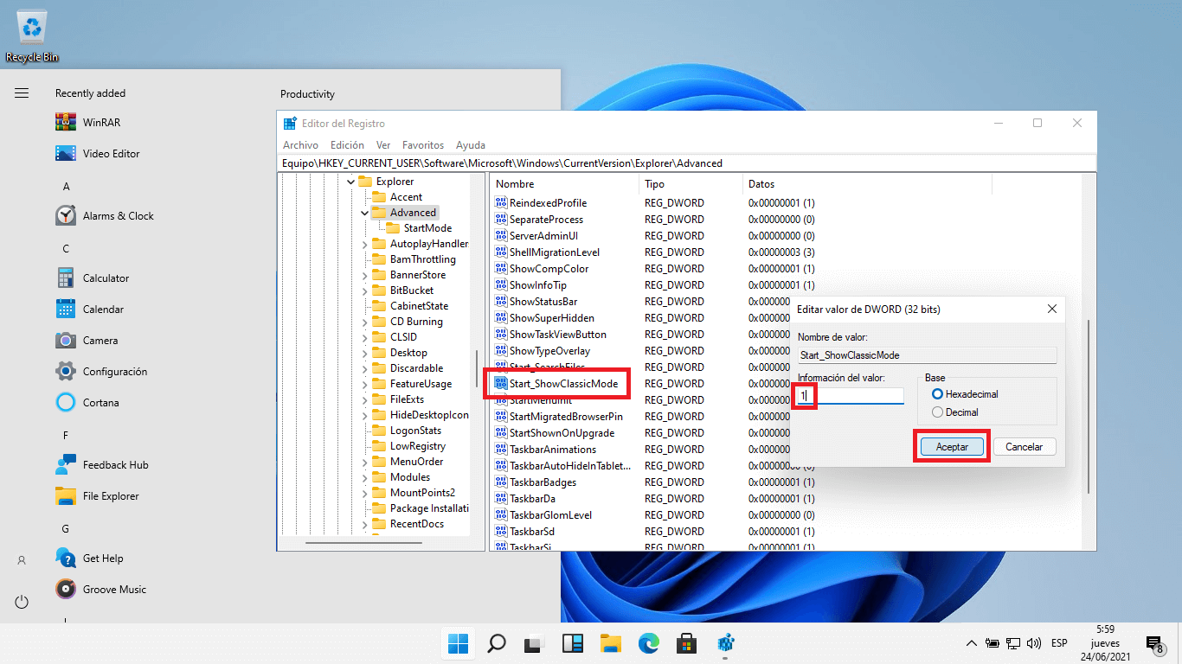Click the Datos column header

point(867,184)
